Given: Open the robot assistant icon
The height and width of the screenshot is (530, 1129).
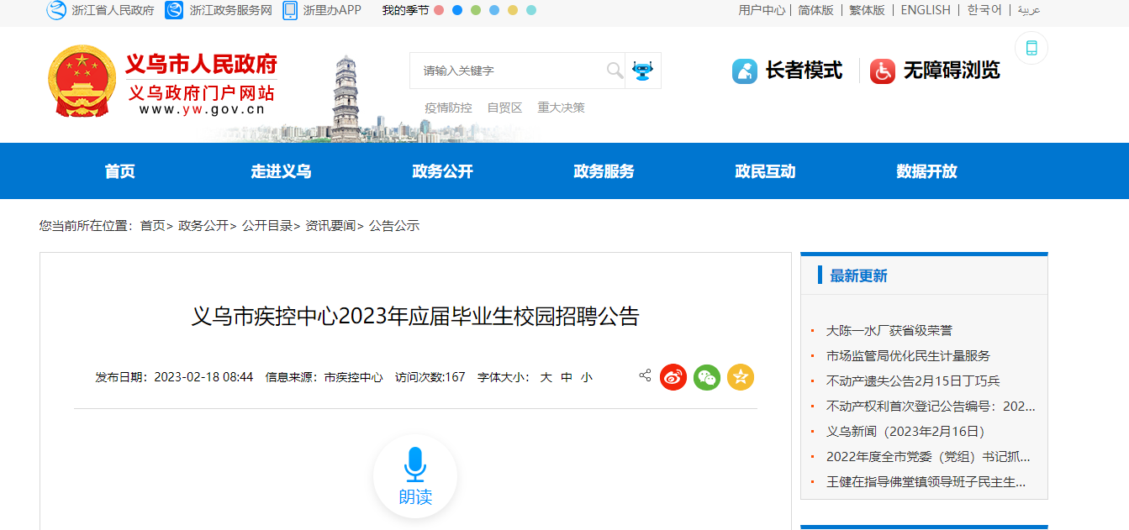Looking at the screenshot, I should click(x=643, y=71).
